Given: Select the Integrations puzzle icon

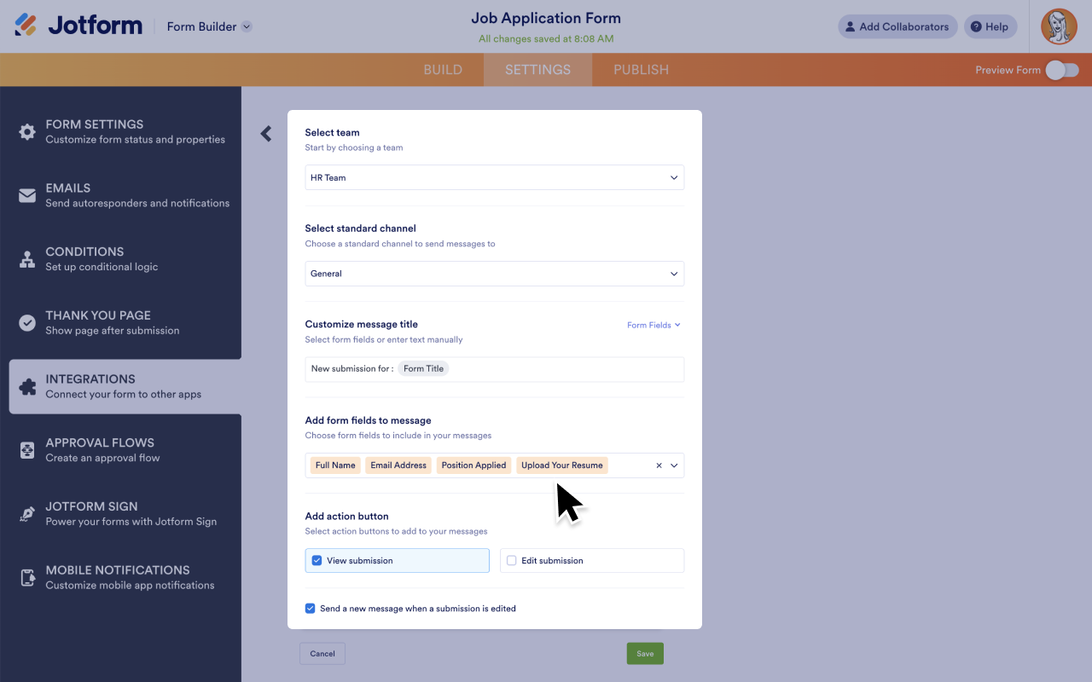Looking at the screenshot, I should click(26, 384).
